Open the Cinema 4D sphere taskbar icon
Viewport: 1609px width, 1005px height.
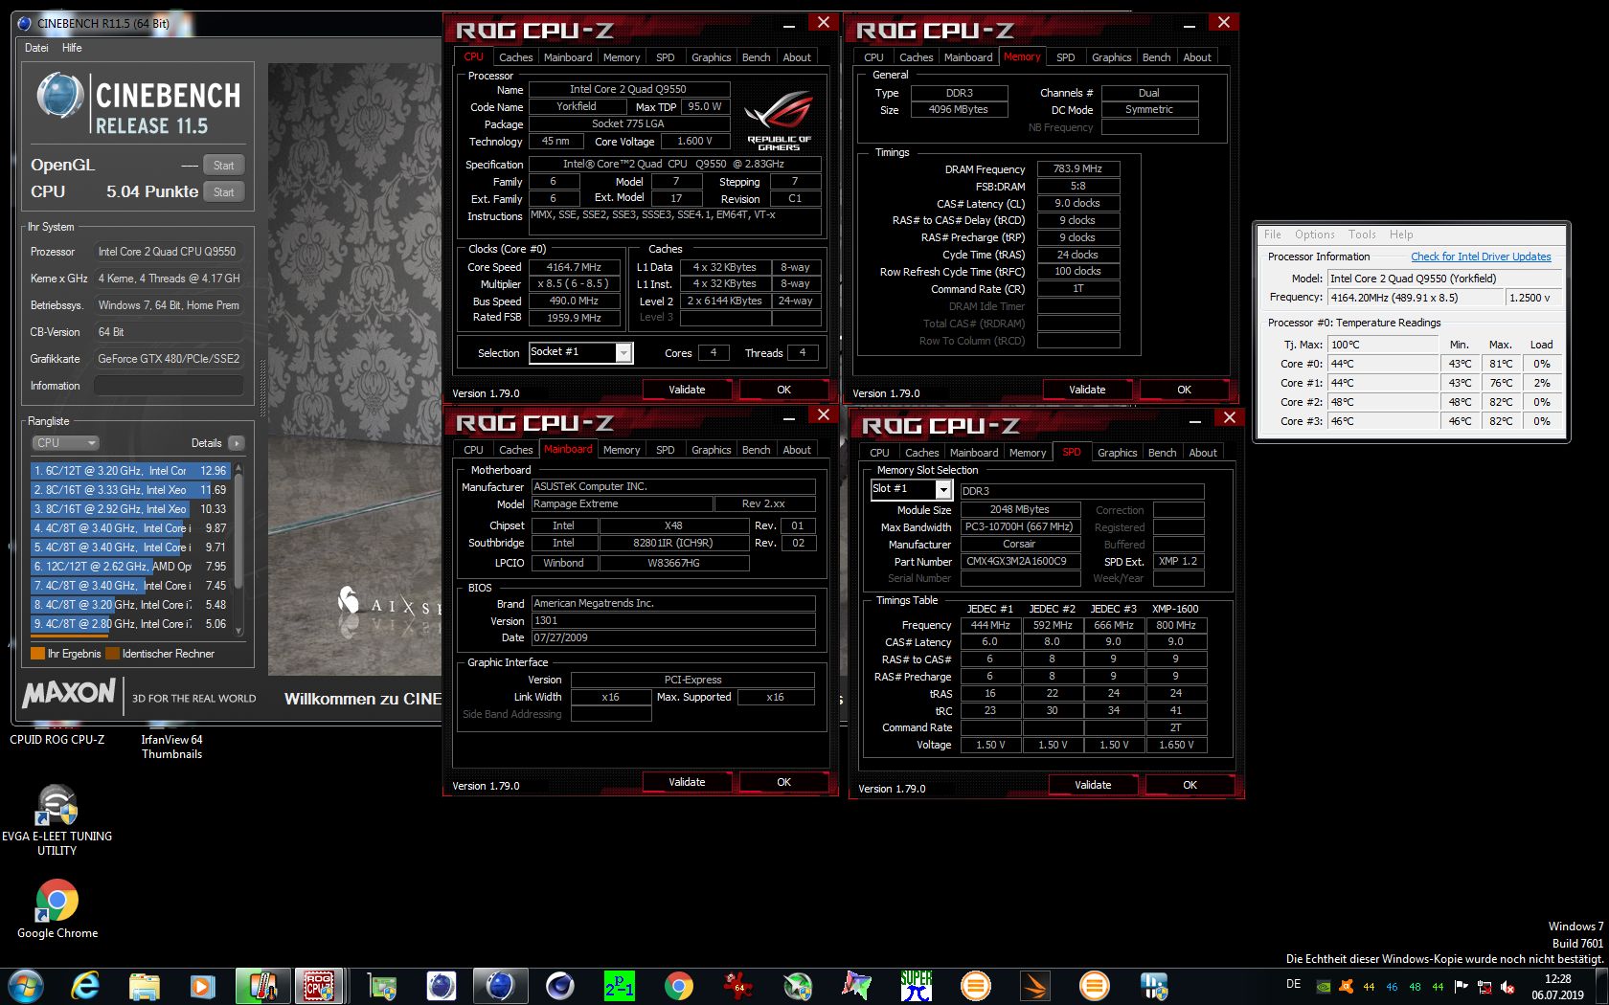pyautogui.click(x=559, y=986)
